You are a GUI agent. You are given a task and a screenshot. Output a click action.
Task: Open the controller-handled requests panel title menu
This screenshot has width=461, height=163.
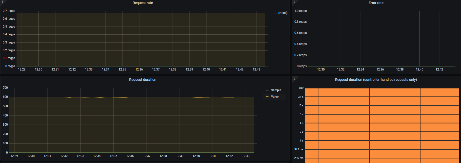point(376,80)
